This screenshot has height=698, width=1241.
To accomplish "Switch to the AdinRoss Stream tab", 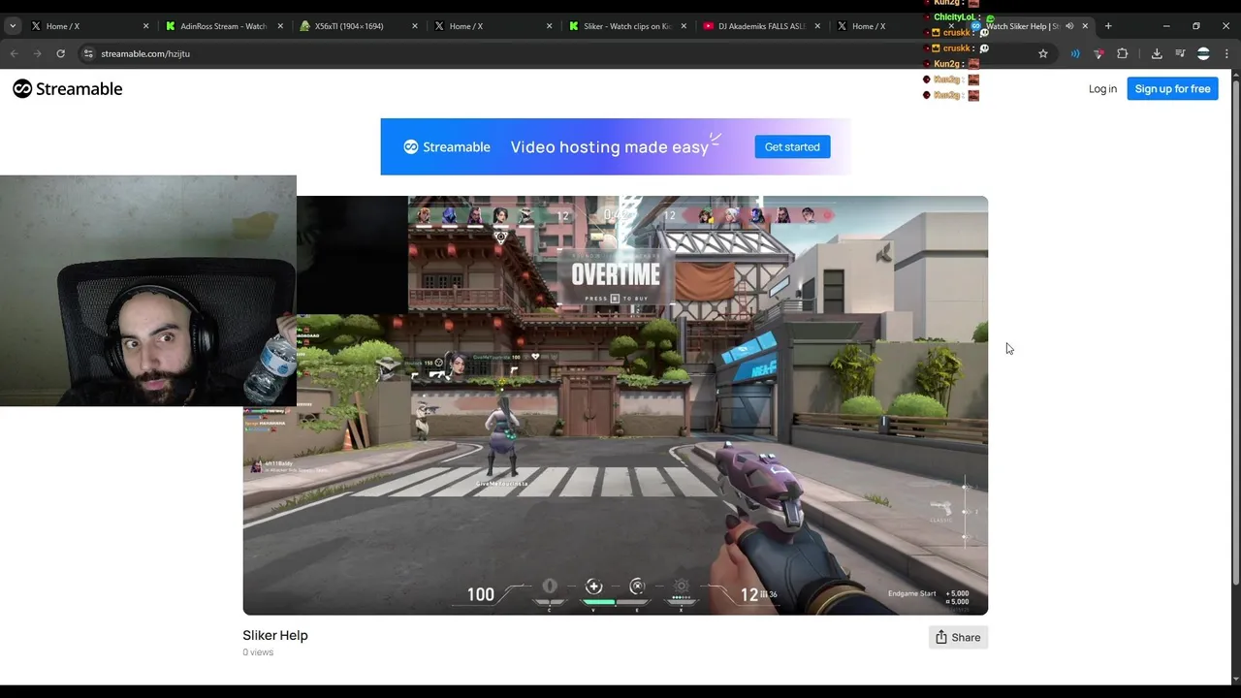I will 225,26.
